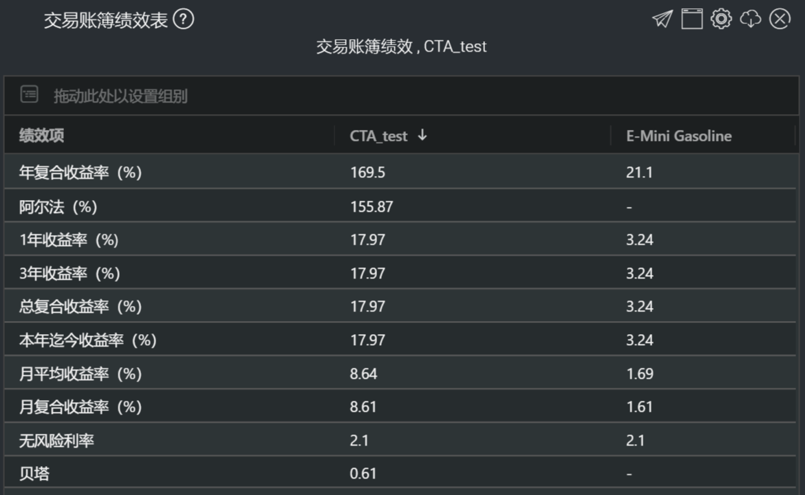
Task: Select the 无风险利率 row
Action: click(400, 440)
